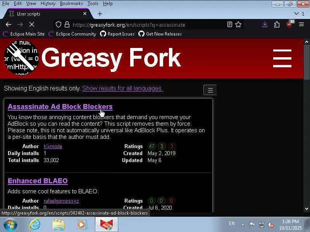Screen dimensions: 310x232
Task: Open the script list options menu
Action: [210, 90]
